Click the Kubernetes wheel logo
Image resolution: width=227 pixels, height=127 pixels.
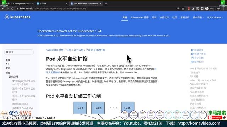pyautogui.click(x=7, y=17)
